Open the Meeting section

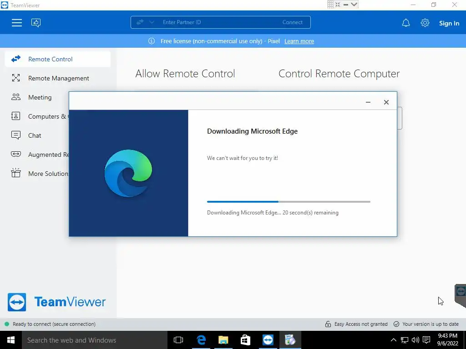pos(40,97)
